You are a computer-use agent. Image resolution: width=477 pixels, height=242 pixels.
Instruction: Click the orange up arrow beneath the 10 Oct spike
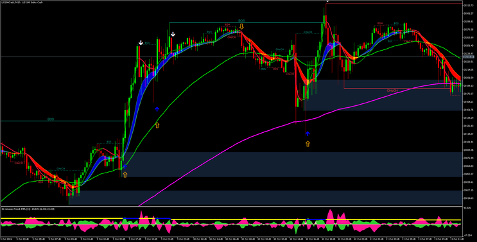[308, 144]
